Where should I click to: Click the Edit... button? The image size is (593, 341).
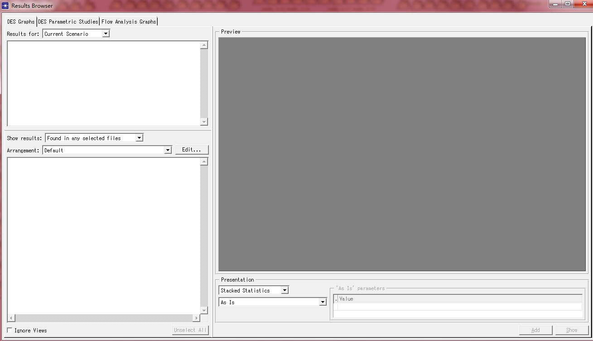point(192,150)
